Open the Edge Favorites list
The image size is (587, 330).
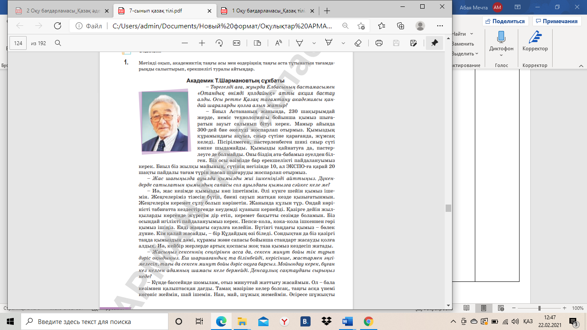(382, 26)
